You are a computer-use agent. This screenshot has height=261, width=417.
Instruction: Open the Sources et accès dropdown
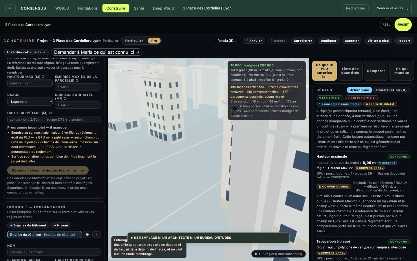coord(393,8)
